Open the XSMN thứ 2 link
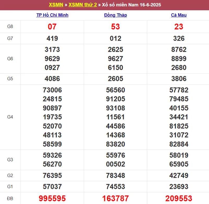This screenshot has height=204, width=209. [83, 5]
